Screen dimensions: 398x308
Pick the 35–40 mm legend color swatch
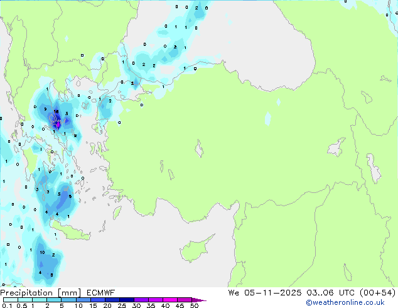pos(156,300)
